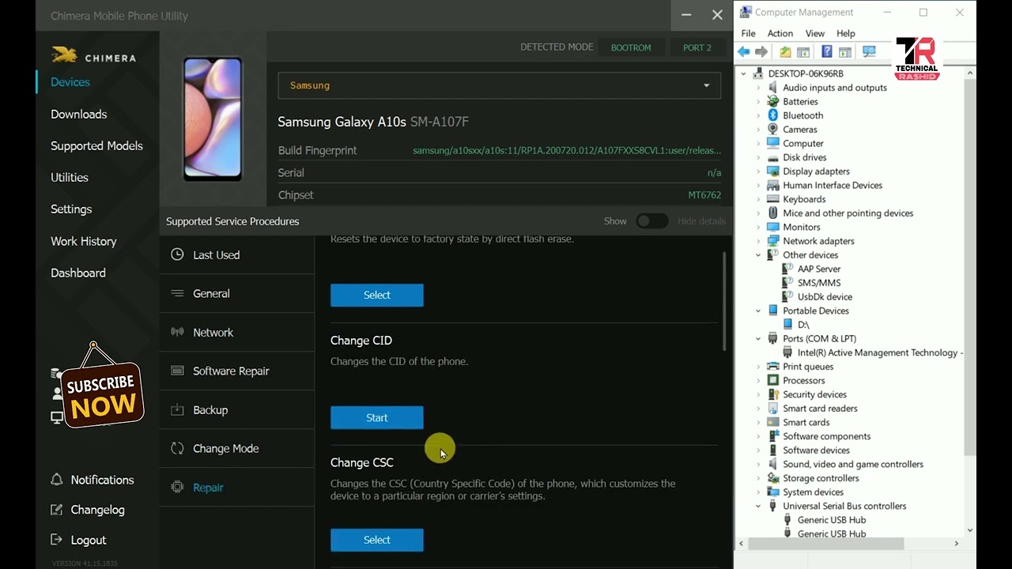Click the Network signal icon in procedures
This screenshot has height=569, width=1012.
(x=177, y=332)
